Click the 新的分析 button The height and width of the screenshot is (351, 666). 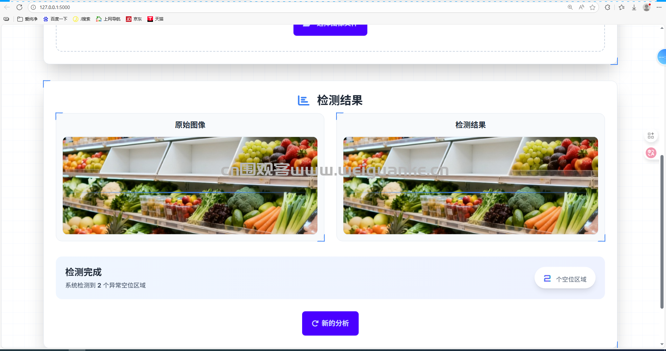pos(330,323)
